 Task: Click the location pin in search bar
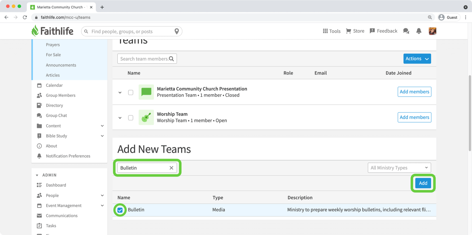coord(177,31)
